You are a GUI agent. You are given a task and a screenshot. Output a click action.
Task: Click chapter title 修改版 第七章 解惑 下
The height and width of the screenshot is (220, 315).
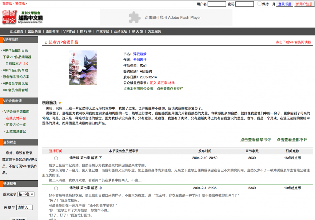tap(86, 158)
